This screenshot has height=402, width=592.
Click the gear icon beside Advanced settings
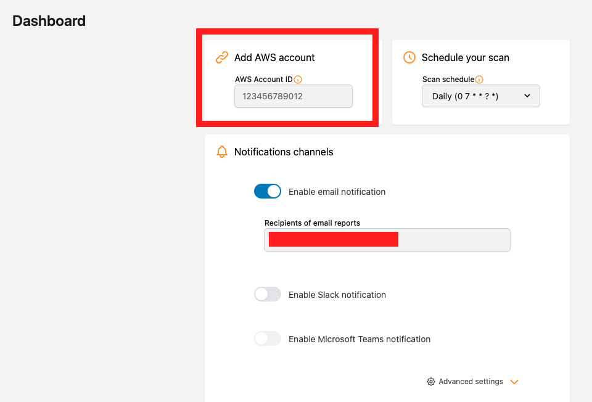(x=430, y=382)
